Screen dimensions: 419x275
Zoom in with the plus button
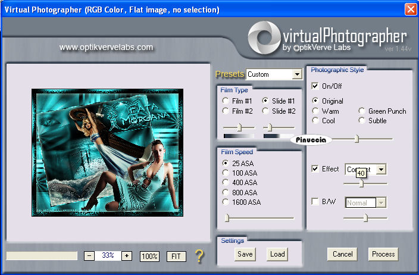pos(127,256)
